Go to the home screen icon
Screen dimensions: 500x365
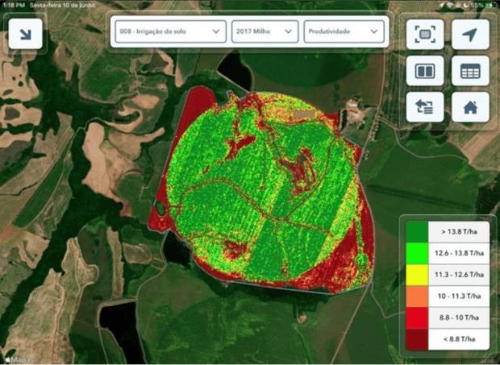[470, 107]
